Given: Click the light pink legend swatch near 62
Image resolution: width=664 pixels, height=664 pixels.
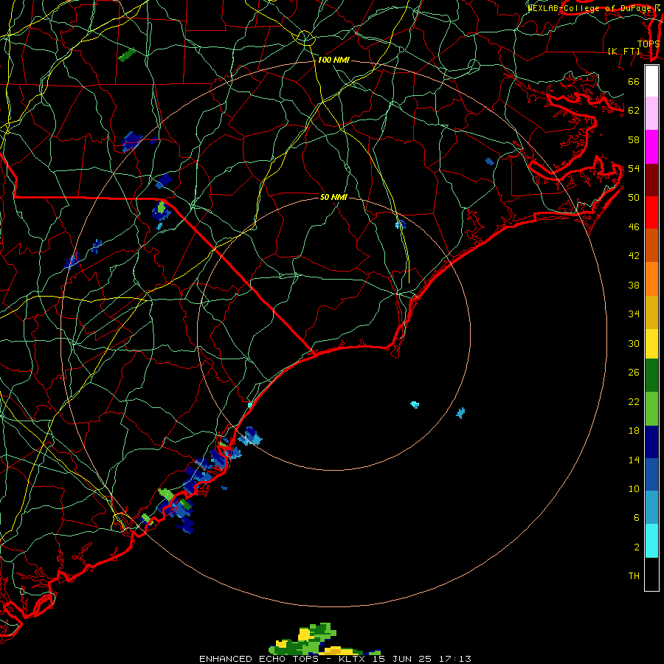Looking at the screenshot, I should tap(651, 113).
